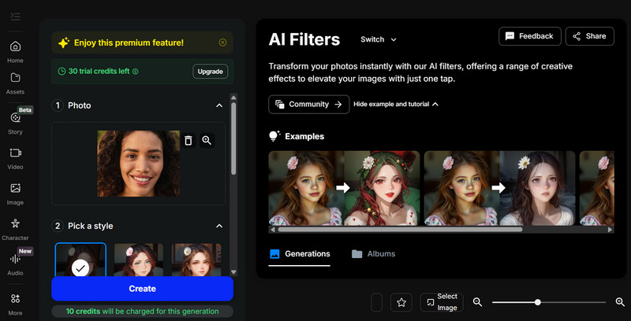Open the Feedback button
The image size is (631, 321).
point(529,36)
